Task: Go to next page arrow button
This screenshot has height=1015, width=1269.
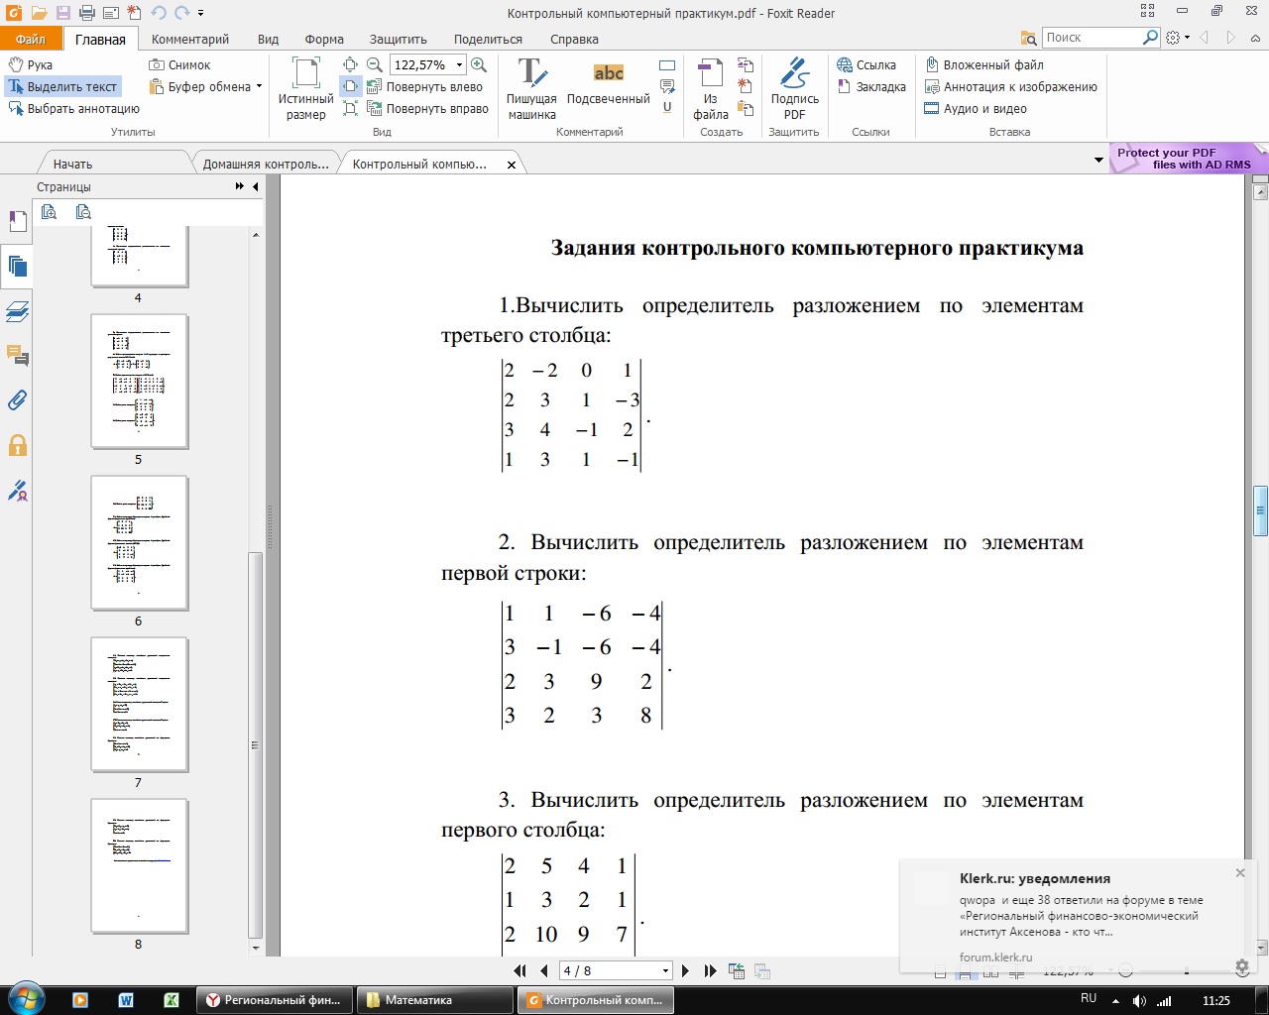Action: [685, 971]
